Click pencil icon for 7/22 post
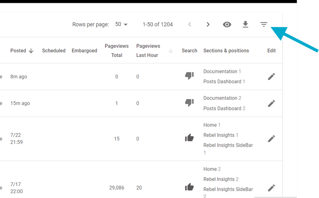The width and height of the screenshot is (319, 198). coord(271,139)
